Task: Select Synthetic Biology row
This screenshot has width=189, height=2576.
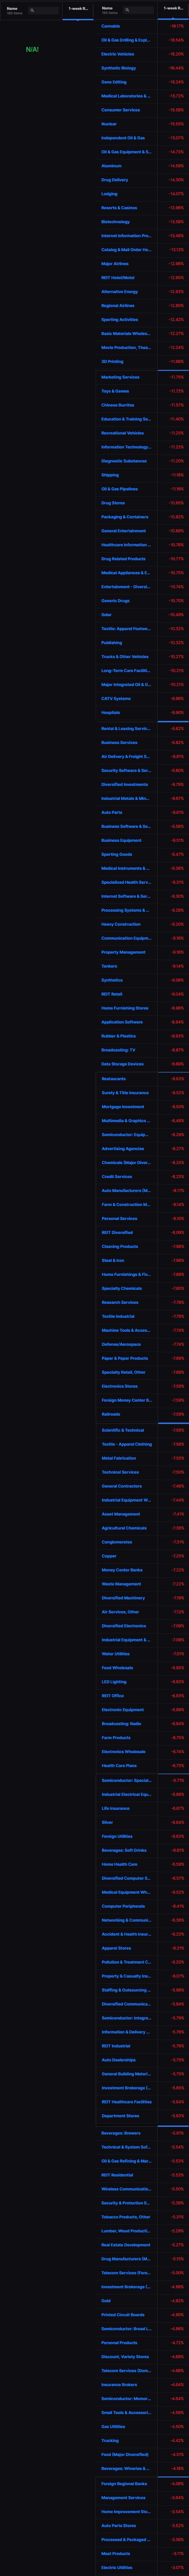Action: [142, 68]
